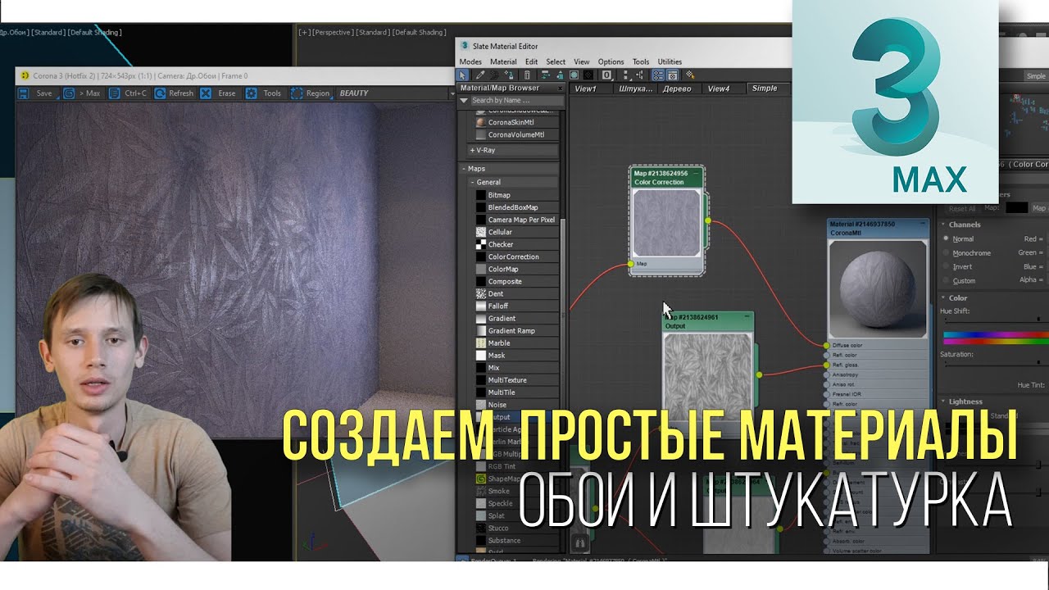Viewport: 1049px width, 590px height.
Task: Toggle Show Background in Preview icon
Action: coord(588,75)
